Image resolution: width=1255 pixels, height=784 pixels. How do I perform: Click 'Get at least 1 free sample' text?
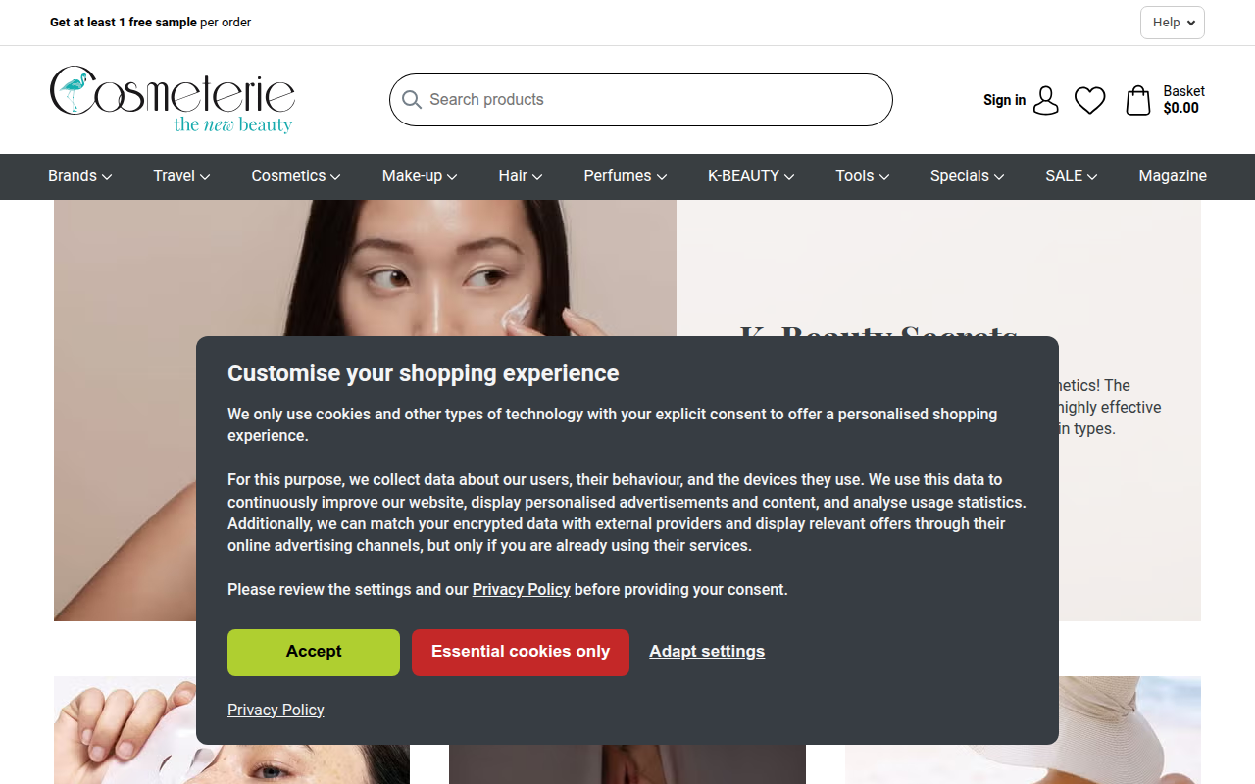click(x=124, y=23)
